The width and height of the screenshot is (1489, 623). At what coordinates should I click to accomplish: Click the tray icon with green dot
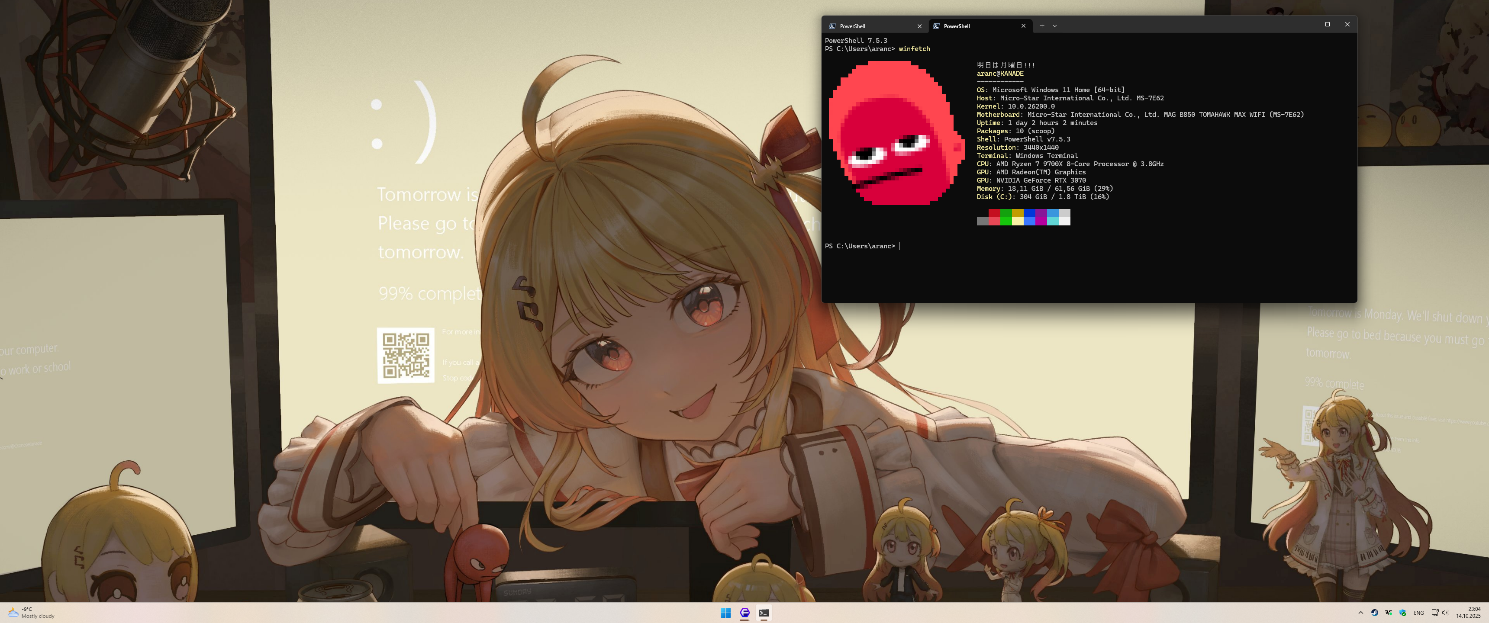tap(1389, 613)
